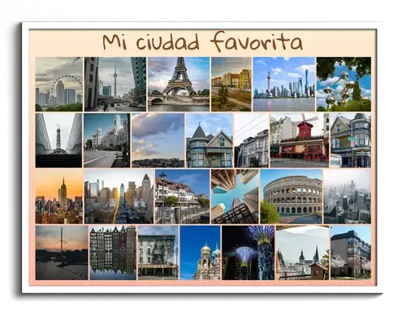Select the CN Tower street photo

[x=115, y=84]
